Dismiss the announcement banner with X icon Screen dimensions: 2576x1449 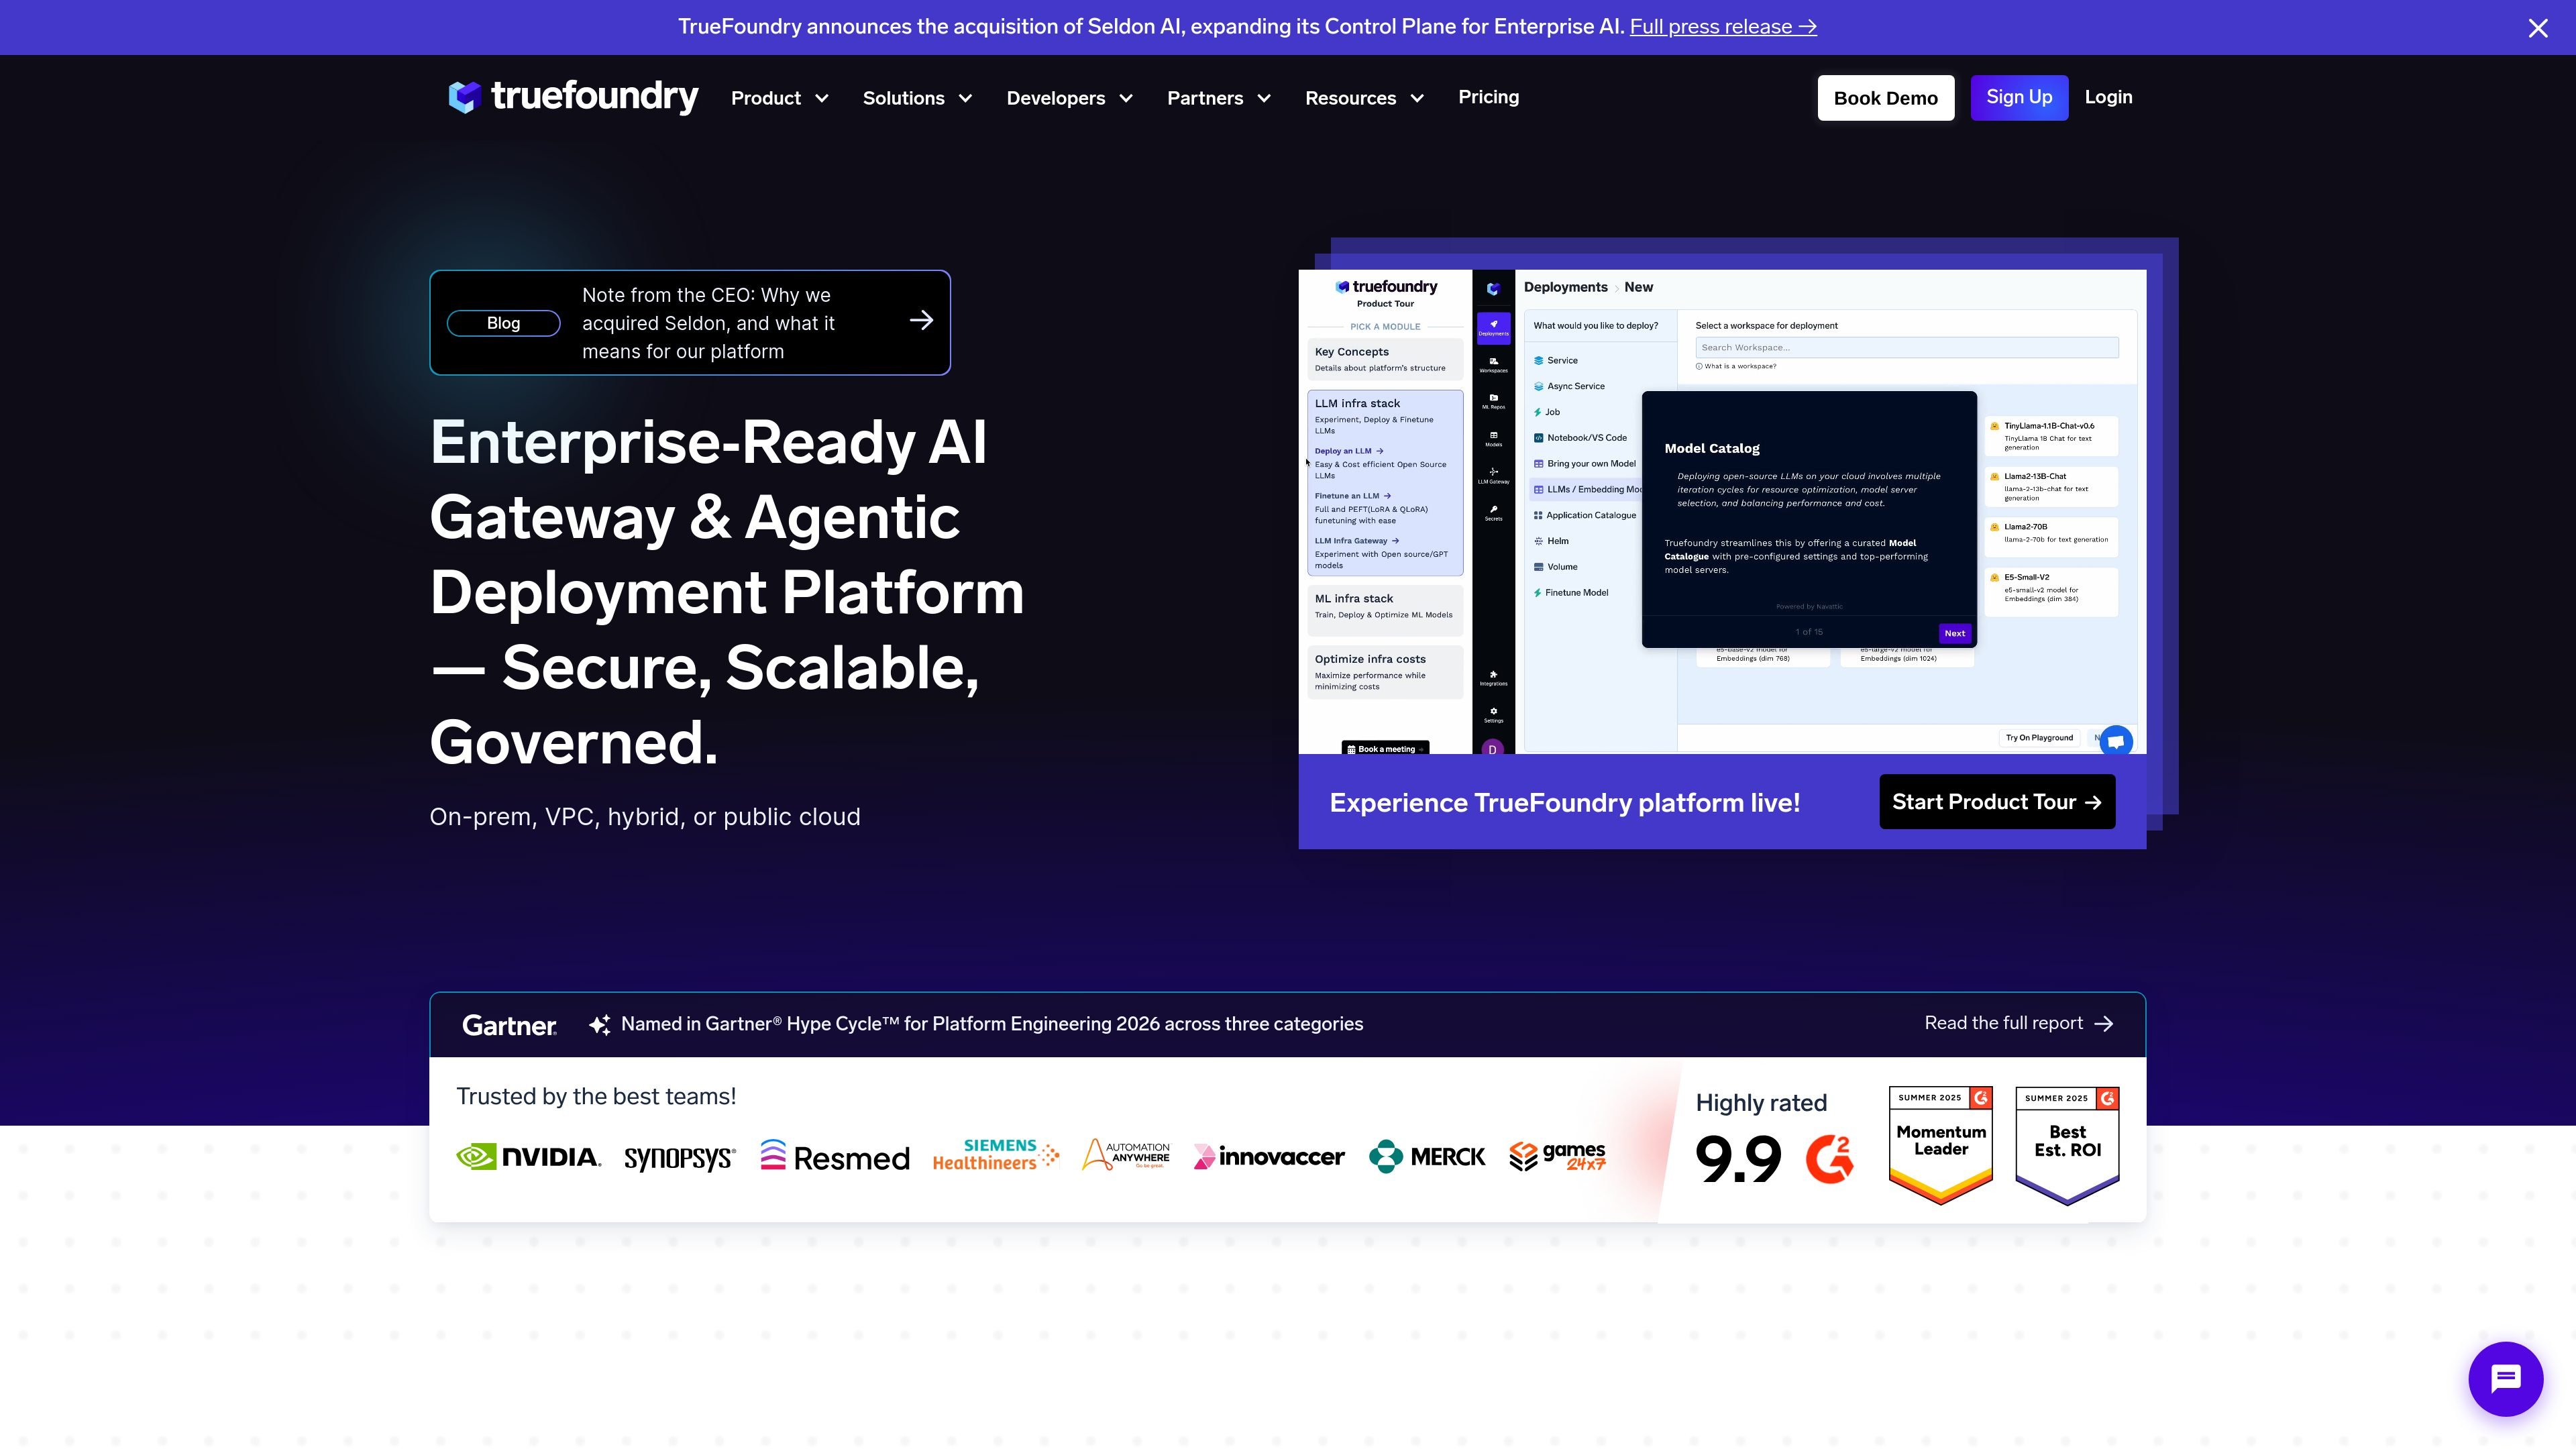coord(2538,28)
